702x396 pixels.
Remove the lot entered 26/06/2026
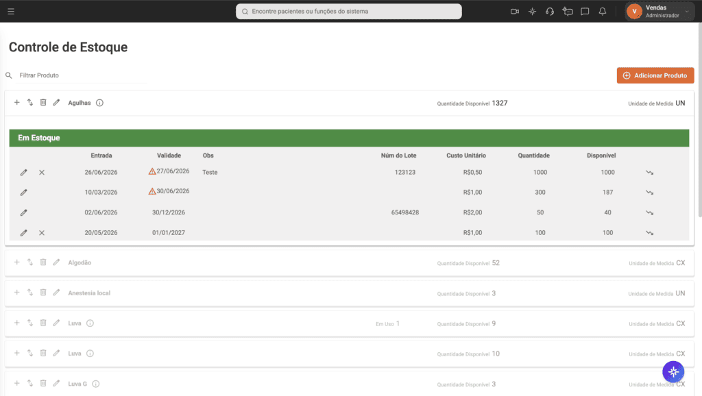(42, 172)
